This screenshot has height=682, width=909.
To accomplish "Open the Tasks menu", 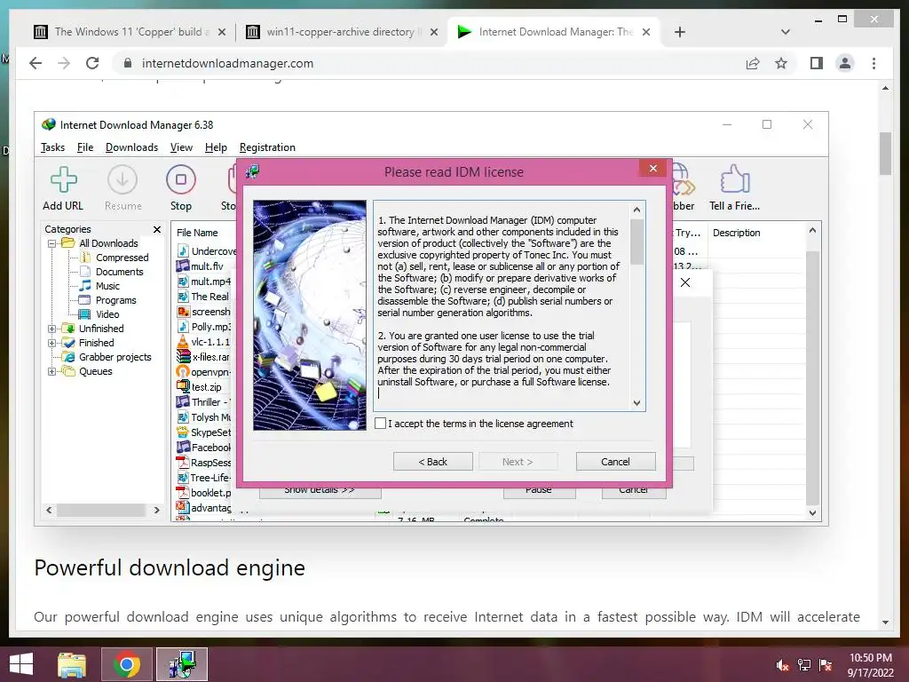I will [52, 147].
